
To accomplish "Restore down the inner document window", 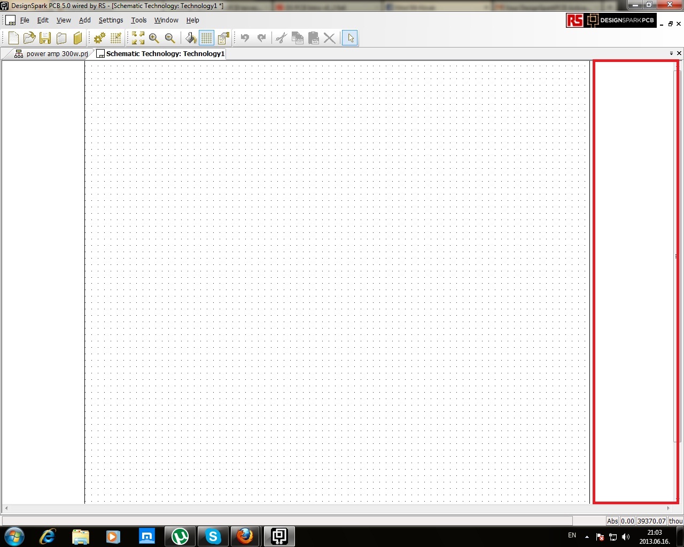I will coord(671,24).
